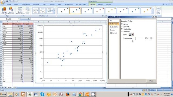Viewport: 173px width, 97px height.
Task: Open the Data ribbon tab
Action: [x=45, y=5]
